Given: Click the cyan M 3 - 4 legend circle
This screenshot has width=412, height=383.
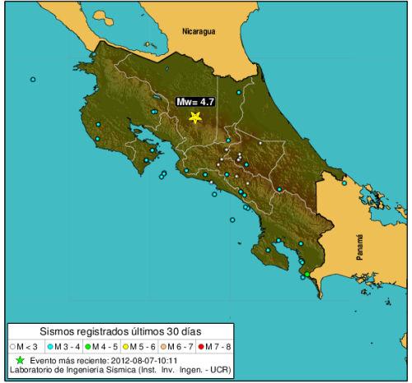Looking at the screenshot, I should coord(50,347).
